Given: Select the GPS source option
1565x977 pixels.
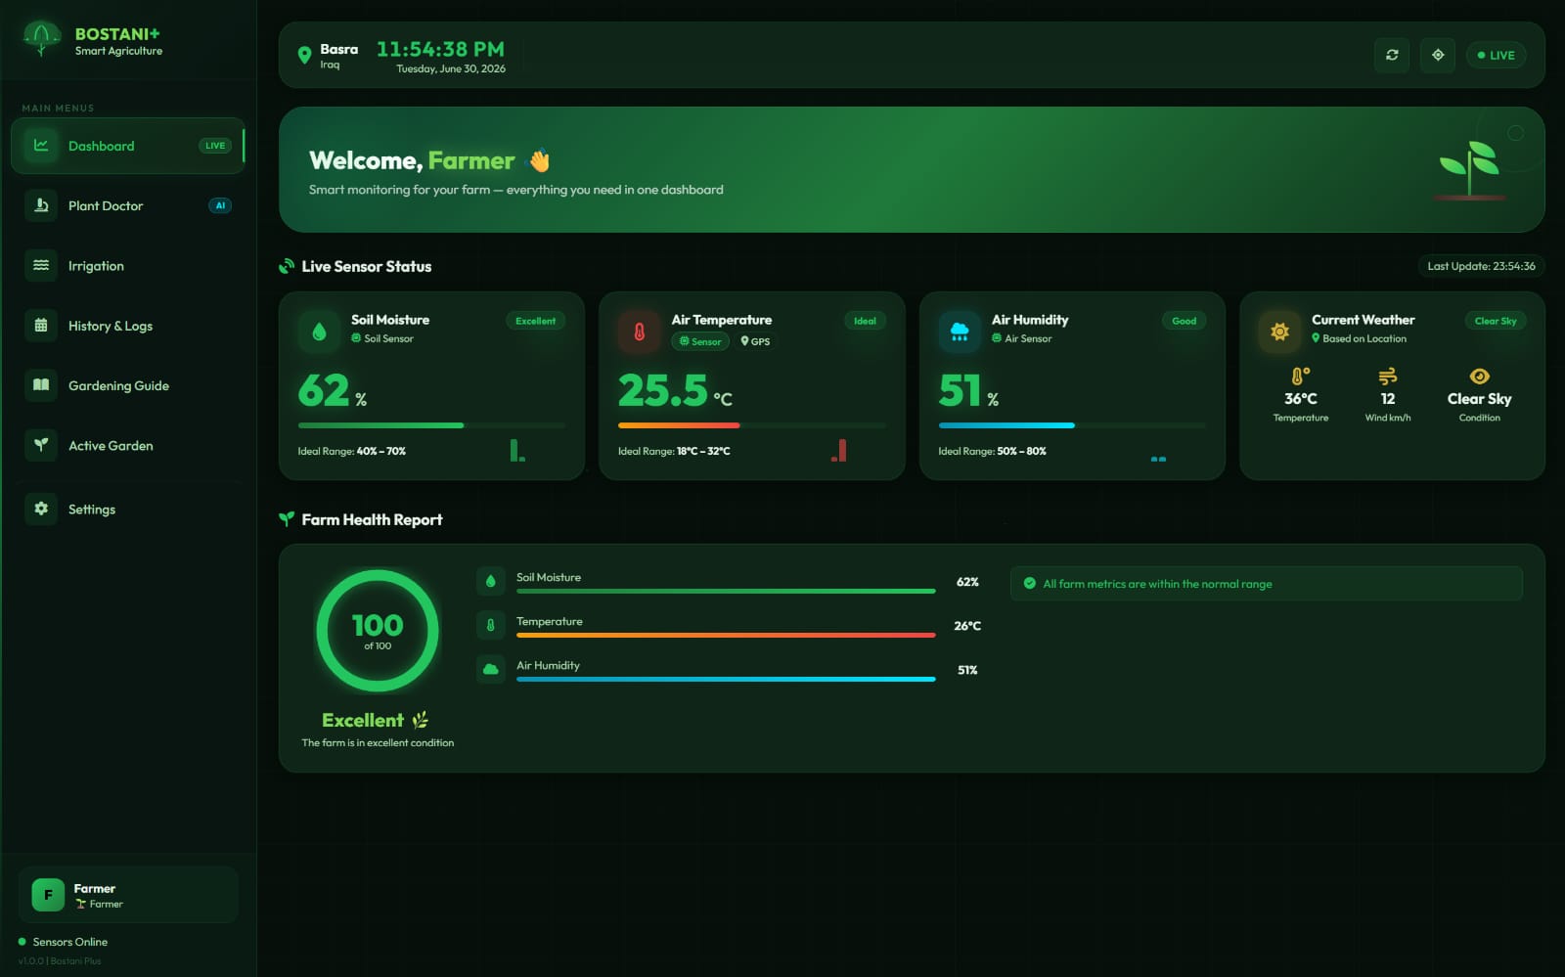Looking at the screenshot, I should (755, 341).
